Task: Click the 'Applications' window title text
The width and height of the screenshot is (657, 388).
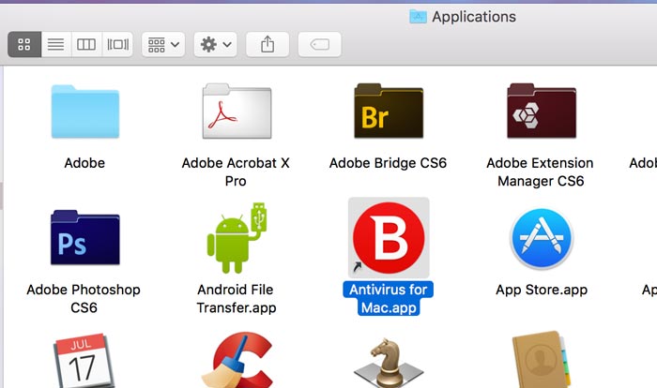Action: pos(474,17)
